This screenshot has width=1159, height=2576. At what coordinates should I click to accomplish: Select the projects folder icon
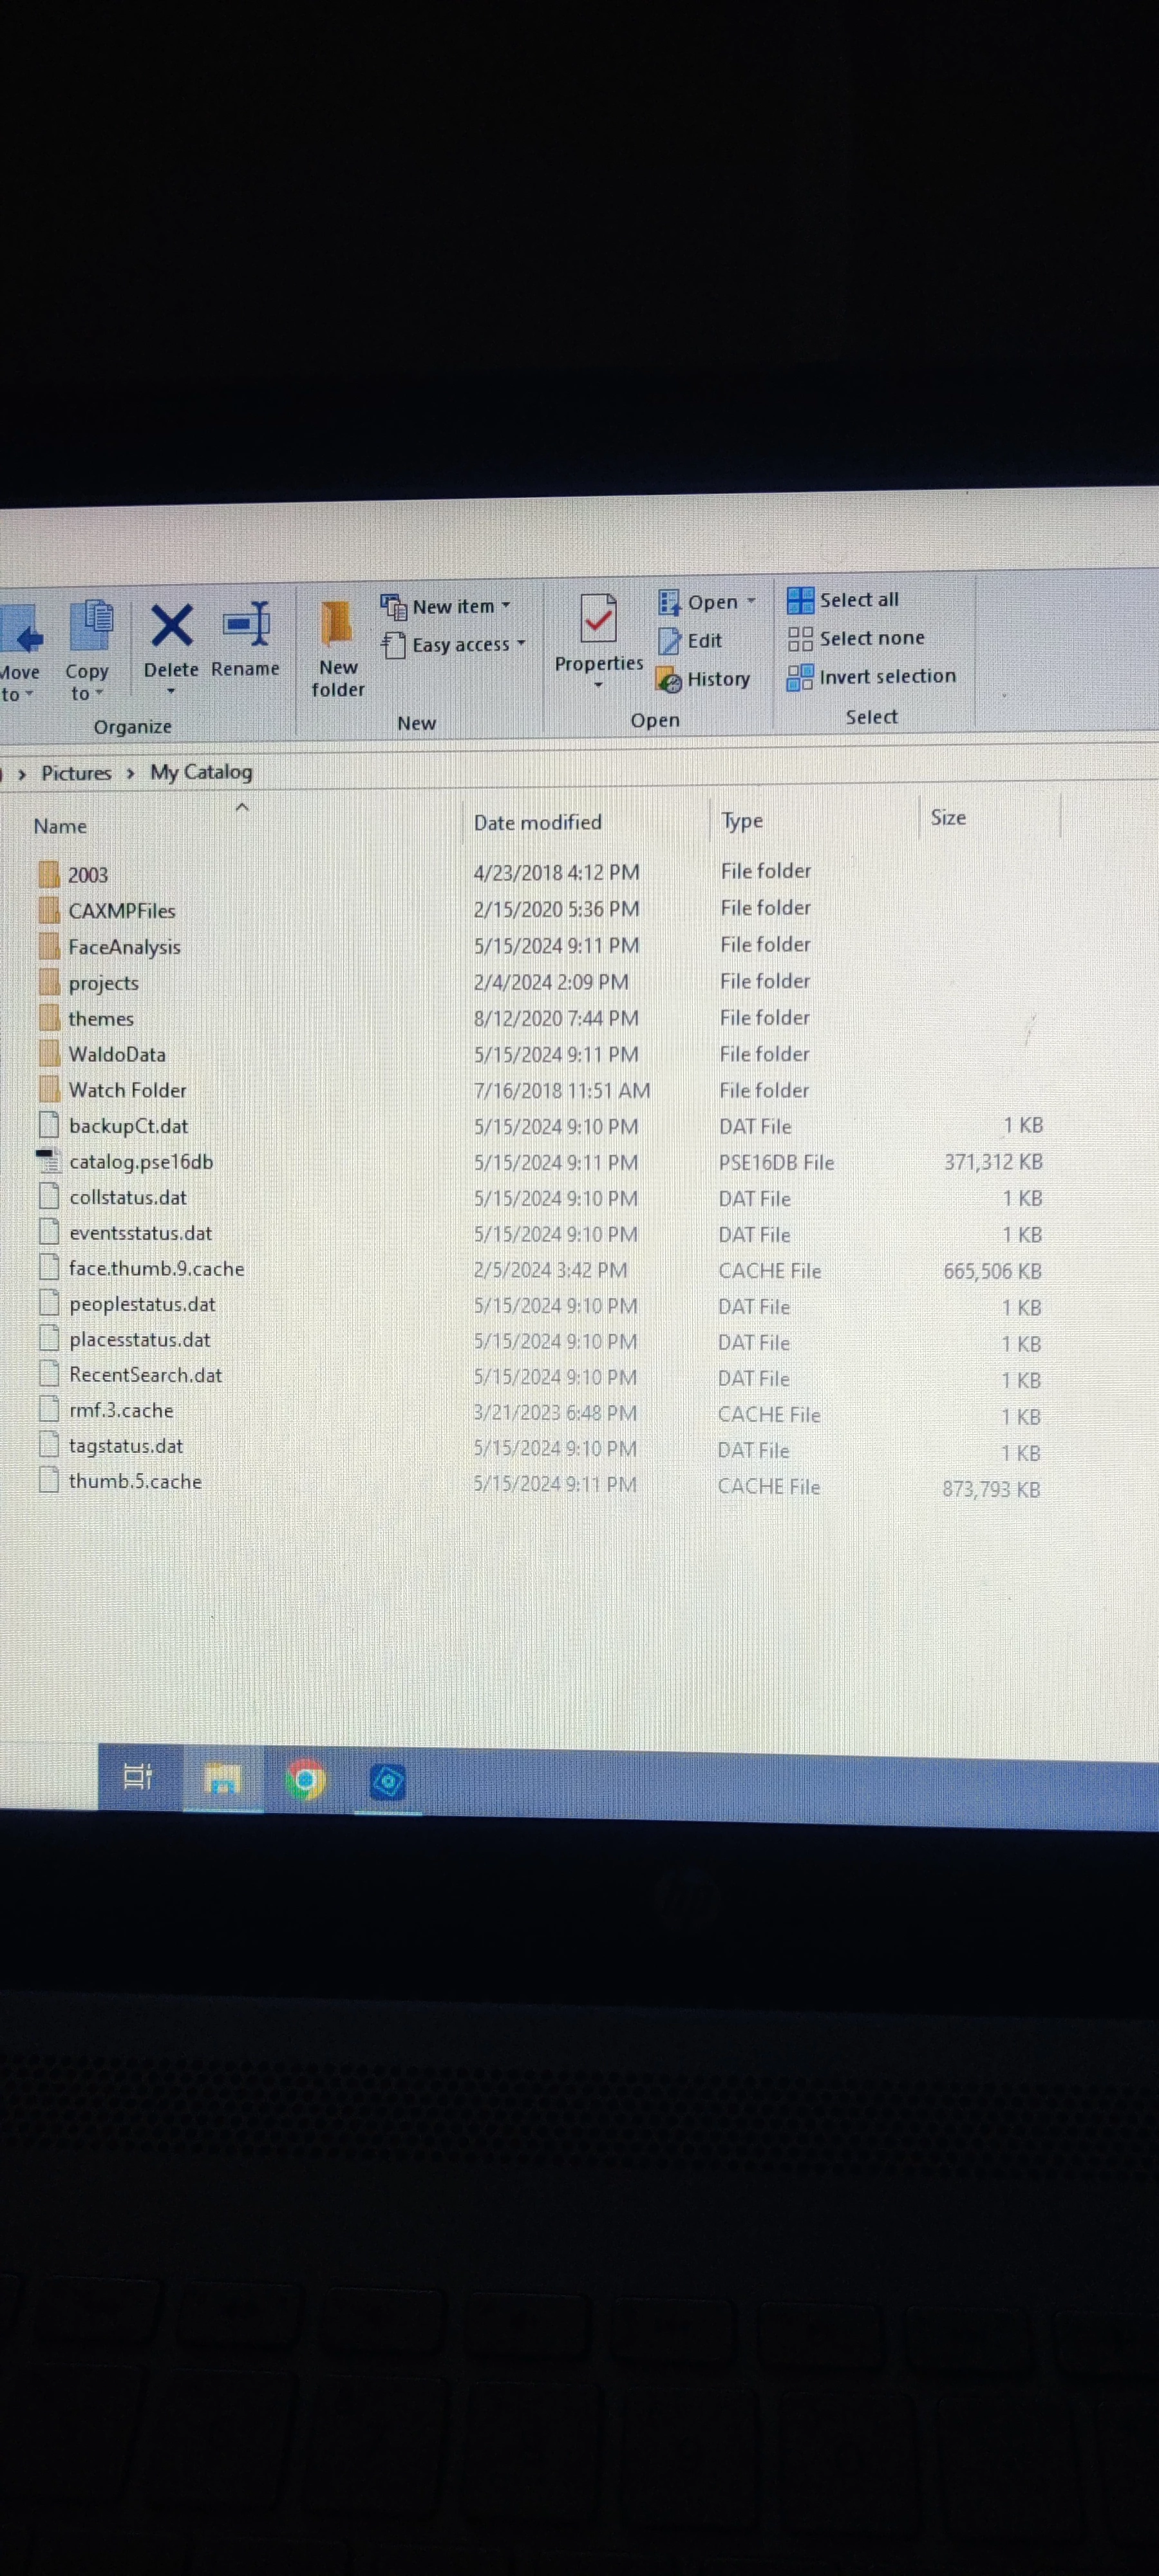49,982
